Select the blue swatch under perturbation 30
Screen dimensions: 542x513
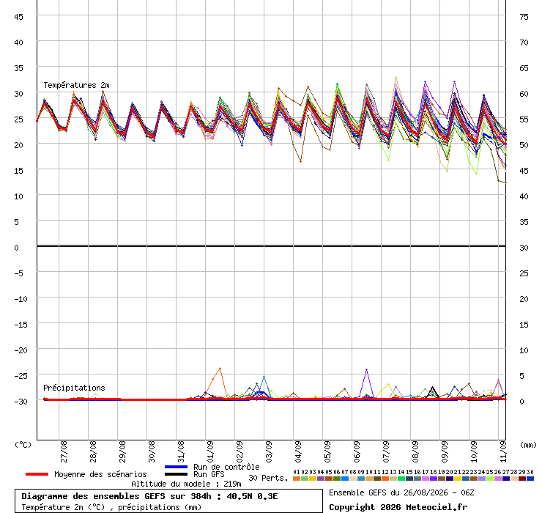coord(530,479)
